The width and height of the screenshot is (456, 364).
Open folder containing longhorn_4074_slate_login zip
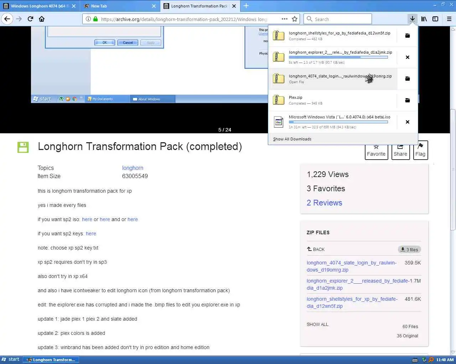pos(408,79)
